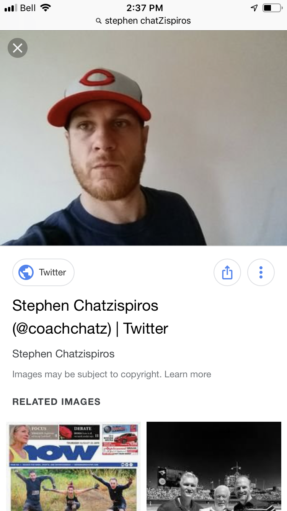This screenshot has height=511, width=287.
Task: Tap the "RELATED IMAGES" section heading
Action: (56, 402)
